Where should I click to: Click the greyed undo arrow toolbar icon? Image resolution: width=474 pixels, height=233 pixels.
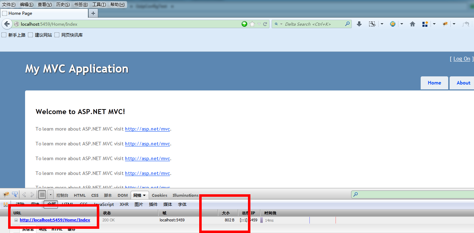click(466, 24)
